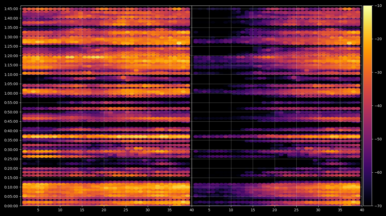386x216 pixels.
Task: Click x-axis label 35 under right heatmap
Action: [x=340, y=210]
